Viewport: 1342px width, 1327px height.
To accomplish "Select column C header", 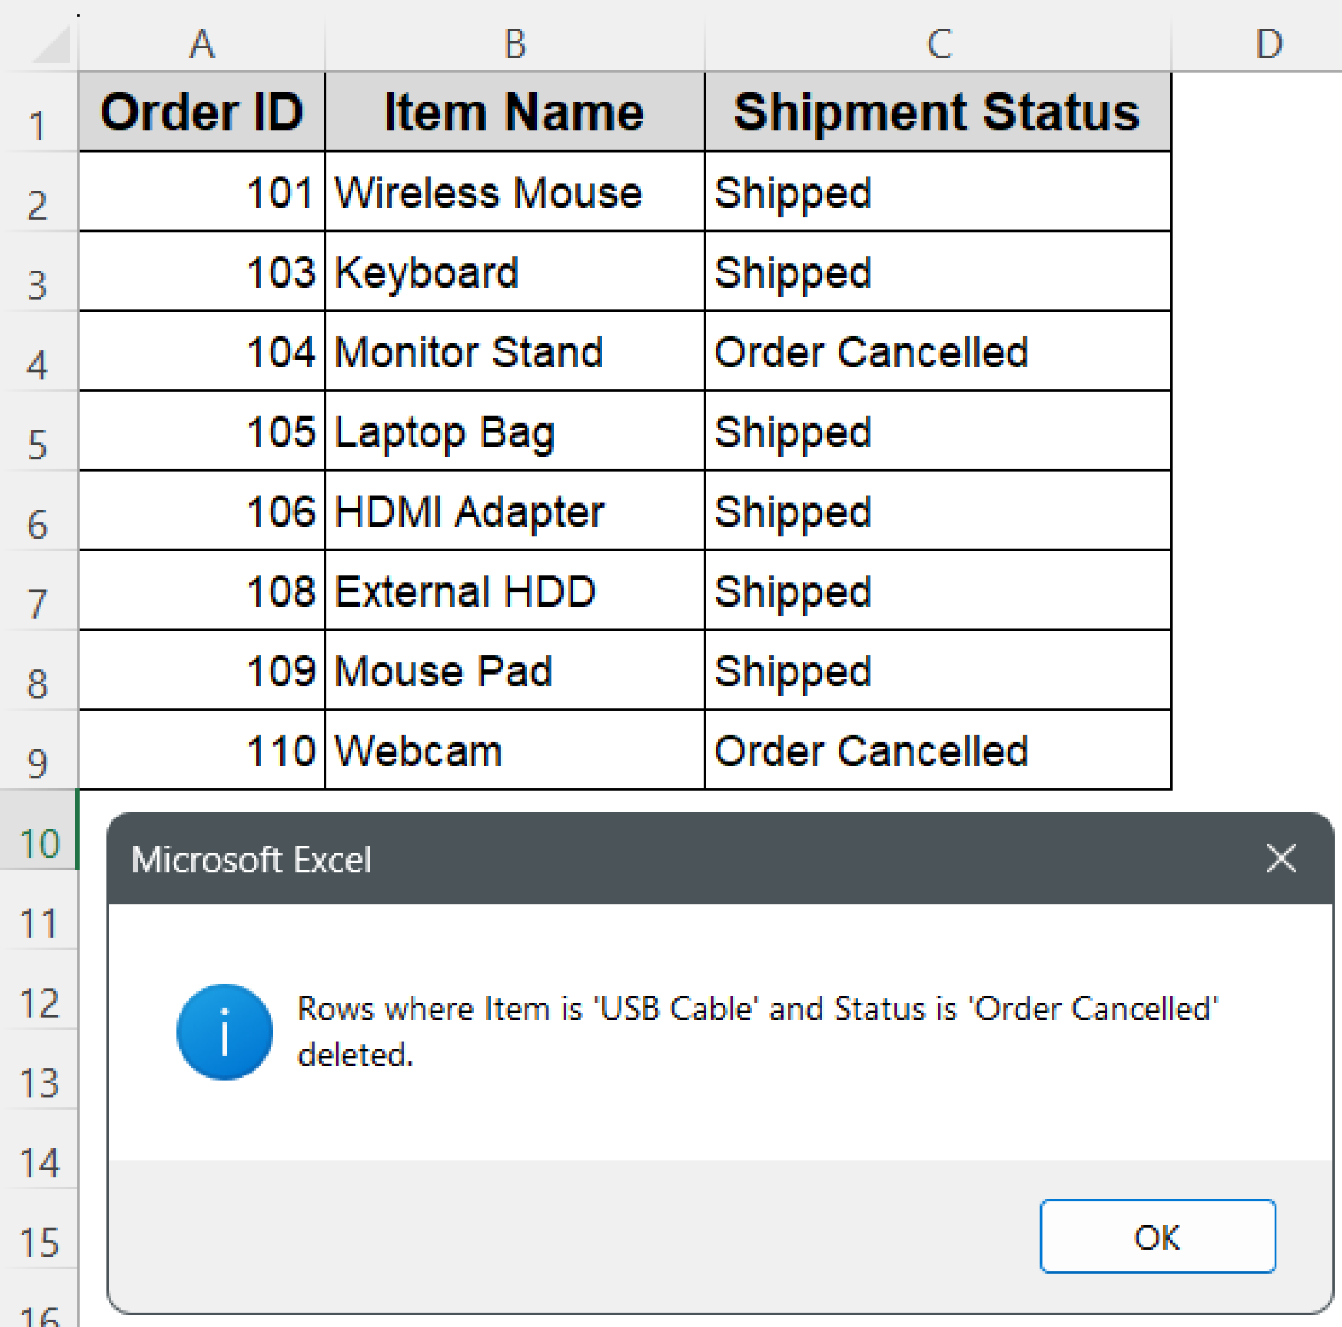I will (938, 45).
